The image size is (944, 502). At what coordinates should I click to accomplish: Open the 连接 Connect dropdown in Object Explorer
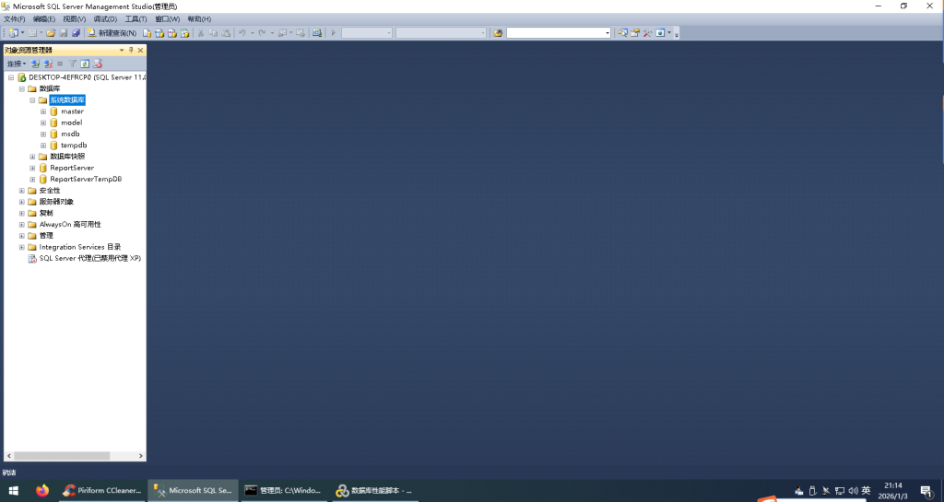16,64
